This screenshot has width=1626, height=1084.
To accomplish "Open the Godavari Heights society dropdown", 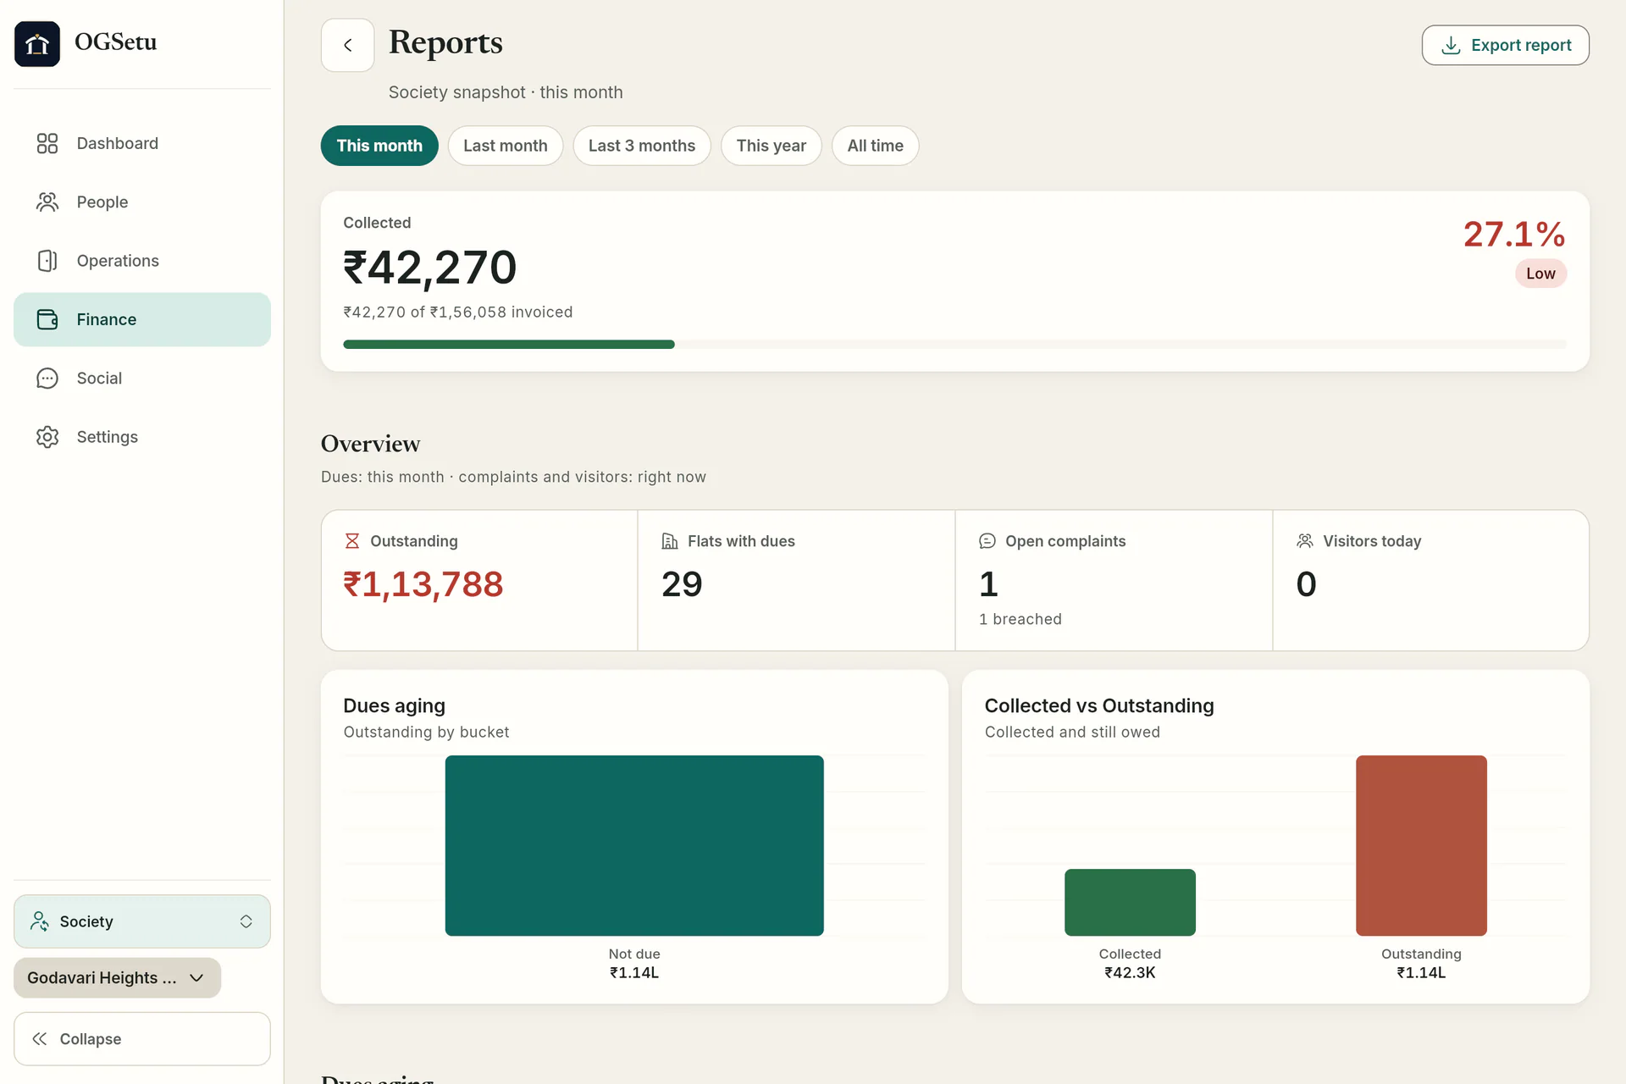I will [x=117, y=978].
